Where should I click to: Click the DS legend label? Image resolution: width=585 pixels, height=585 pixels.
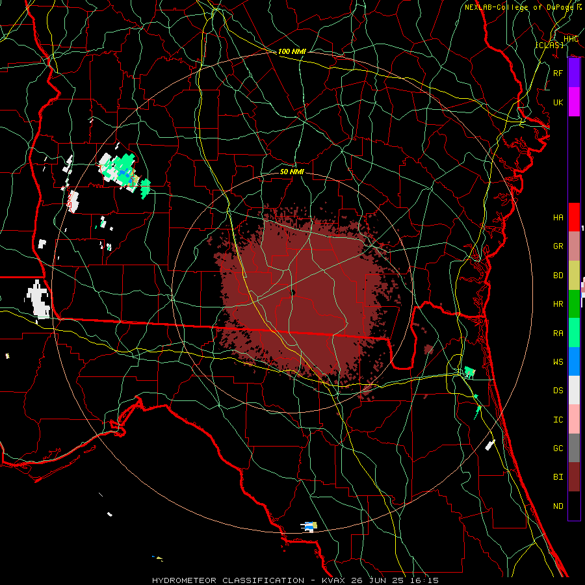(x=558, y=390)
